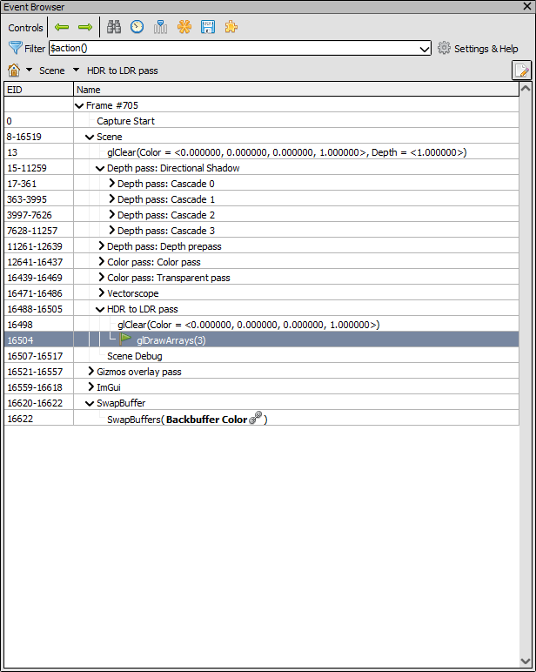Screen dimensions: 536x672
Task: Collapse the Depth pass: Directional Shadow node
Action: [x=100, y=168]
